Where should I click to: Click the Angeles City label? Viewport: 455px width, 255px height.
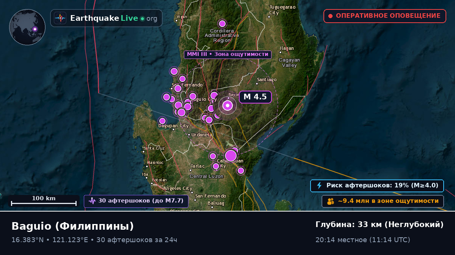point(178,189)
